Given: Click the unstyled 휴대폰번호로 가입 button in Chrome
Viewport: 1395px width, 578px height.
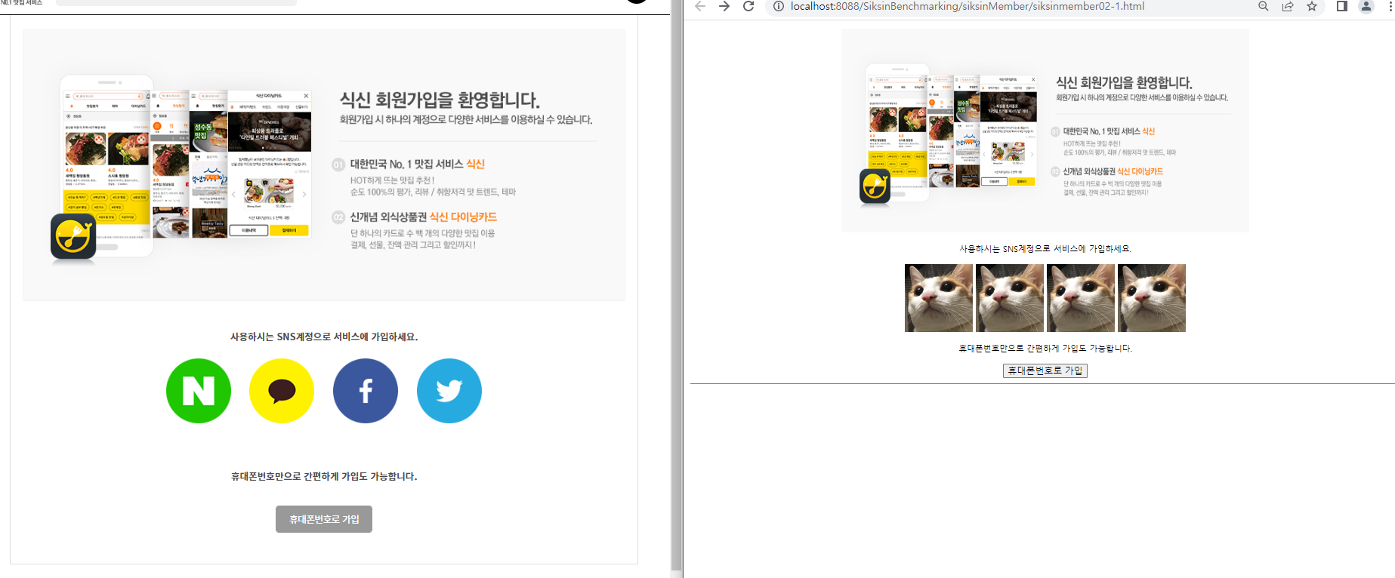Looking at the screenshot, I should 1045,370.
